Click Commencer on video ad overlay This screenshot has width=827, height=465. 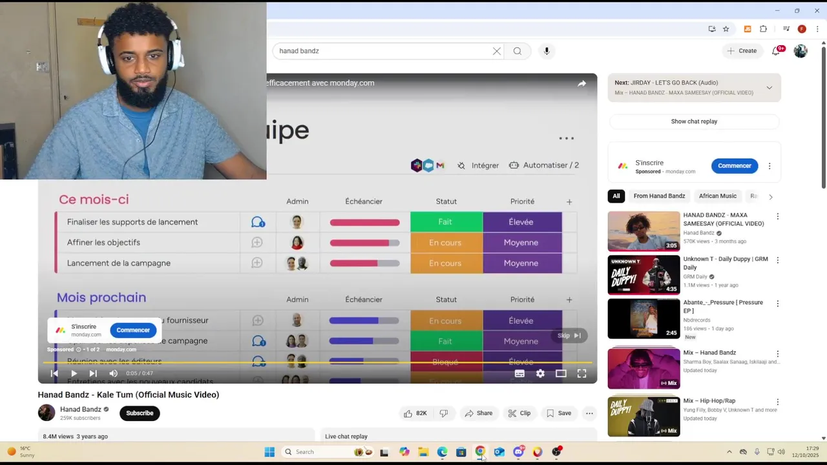point(133,330)
